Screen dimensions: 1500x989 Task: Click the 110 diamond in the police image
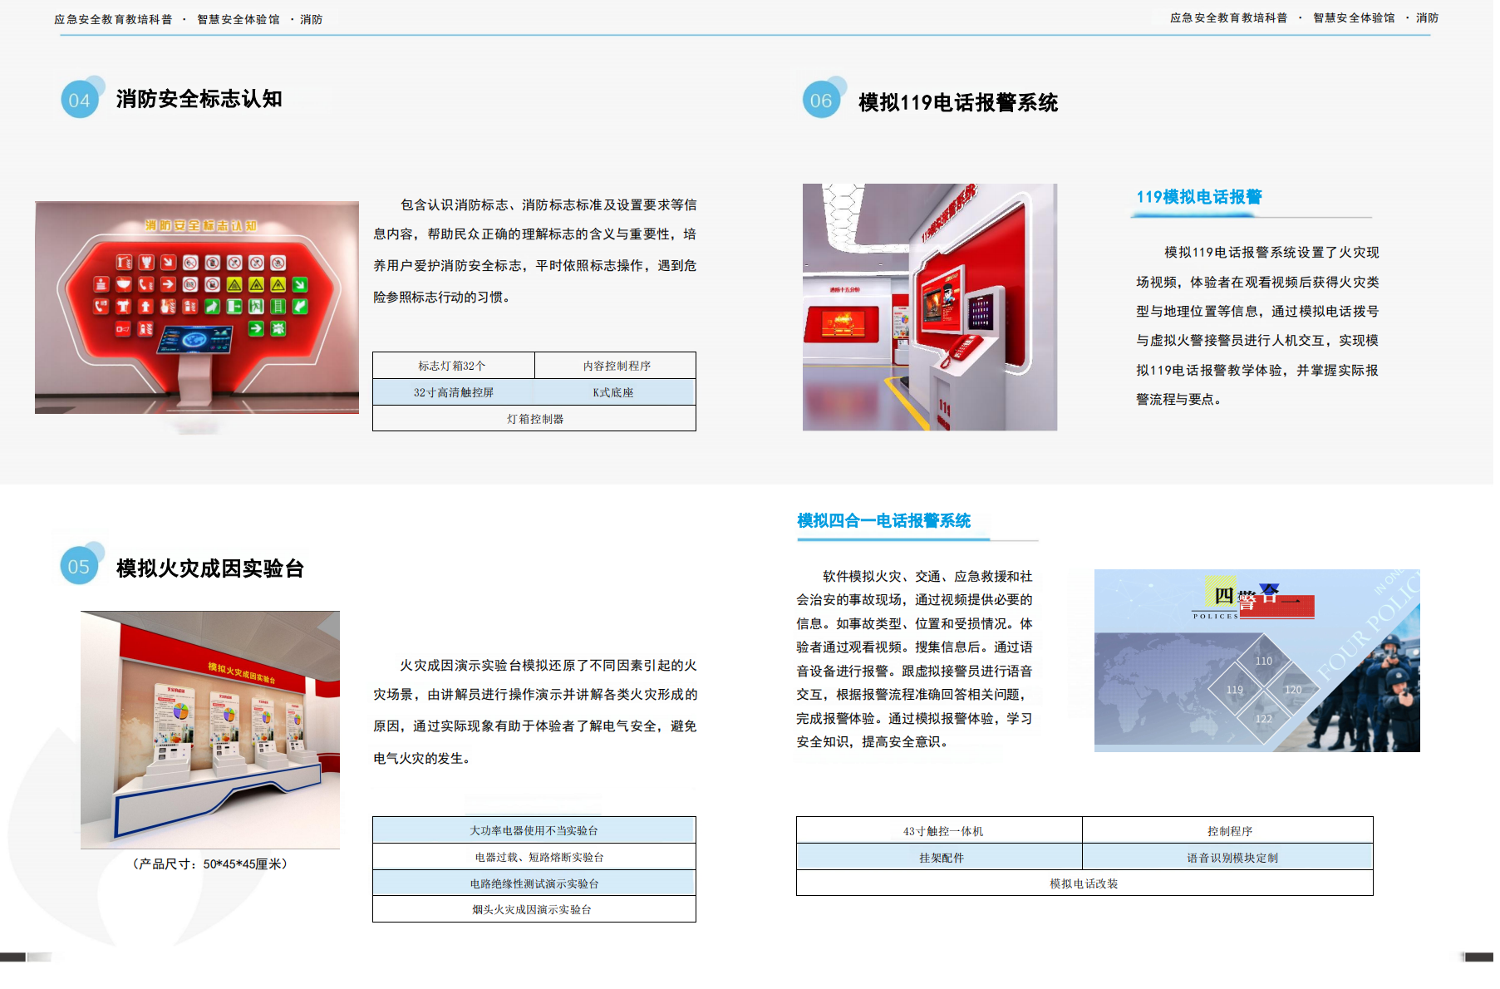[1263, 661]
